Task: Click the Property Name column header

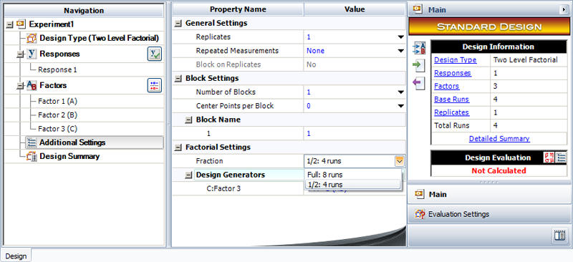Action: (x=238, y=9)
